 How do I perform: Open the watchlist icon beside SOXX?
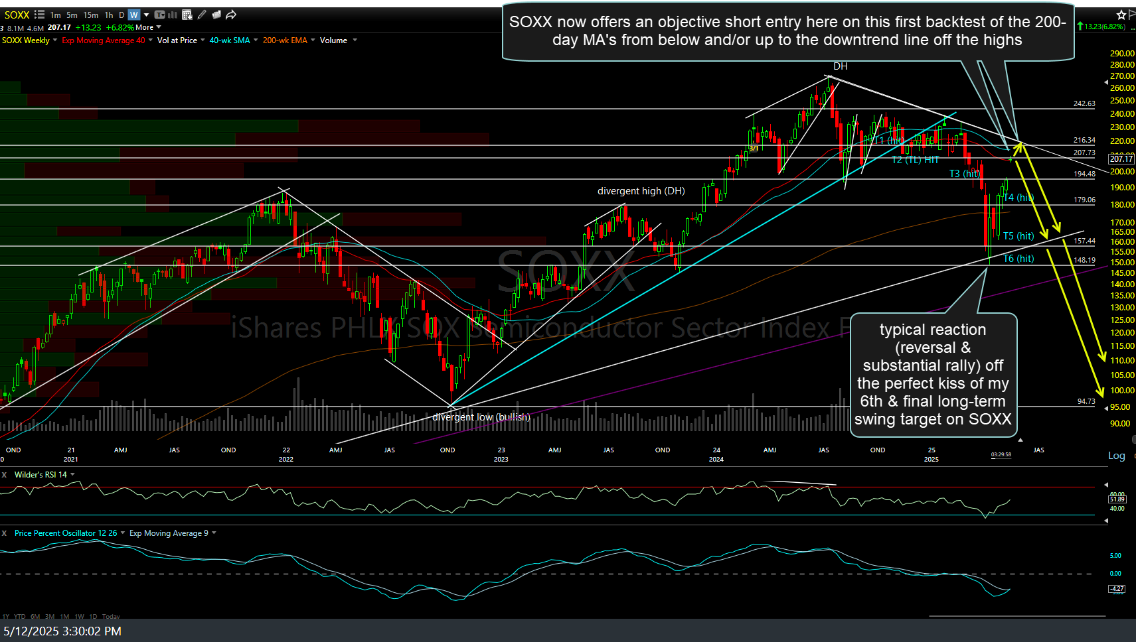[39, 15]
